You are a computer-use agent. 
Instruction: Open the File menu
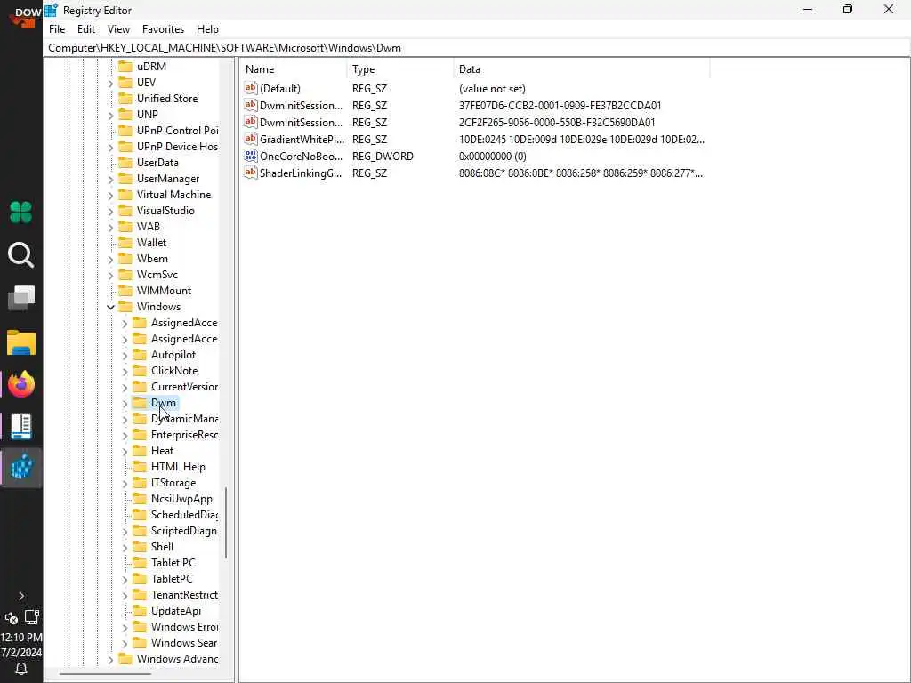(x=57, y=29)
